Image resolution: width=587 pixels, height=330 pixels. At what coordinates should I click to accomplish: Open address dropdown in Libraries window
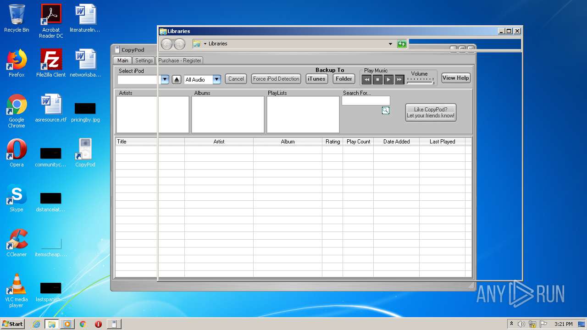[x=390, y=44]
